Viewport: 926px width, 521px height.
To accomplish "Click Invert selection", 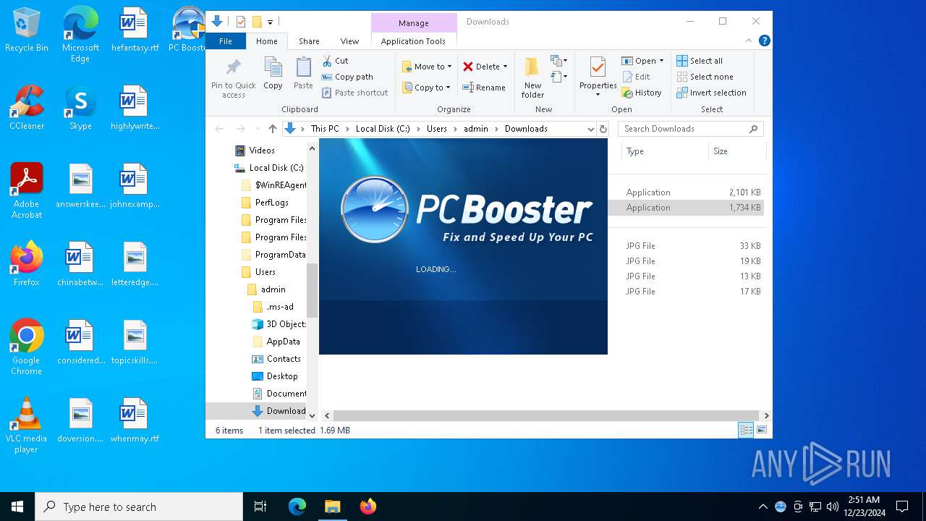I will click(x=711, y=93).
